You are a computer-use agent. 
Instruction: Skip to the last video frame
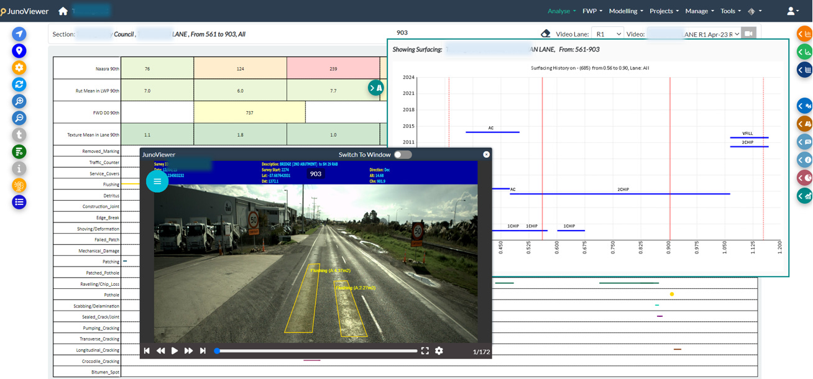coord(203,351)
